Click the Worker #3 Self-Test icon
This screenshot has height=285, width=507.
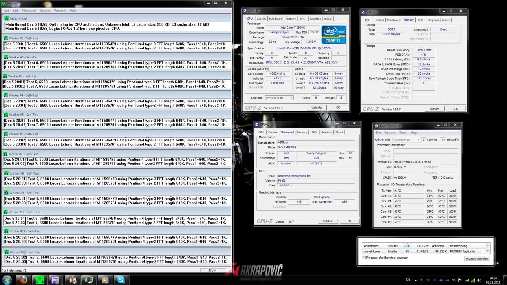click(5, 76)
